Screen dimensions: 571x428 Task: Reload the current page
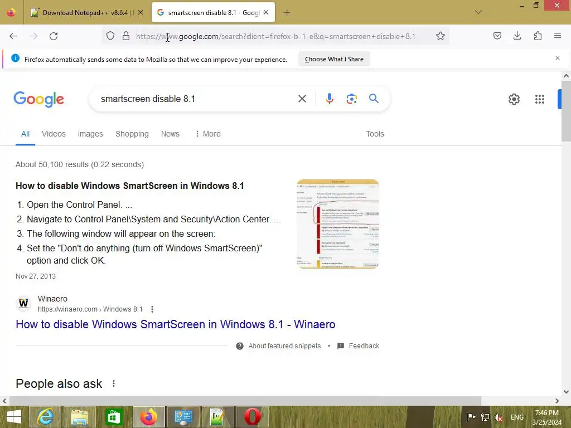pos(54,36)
